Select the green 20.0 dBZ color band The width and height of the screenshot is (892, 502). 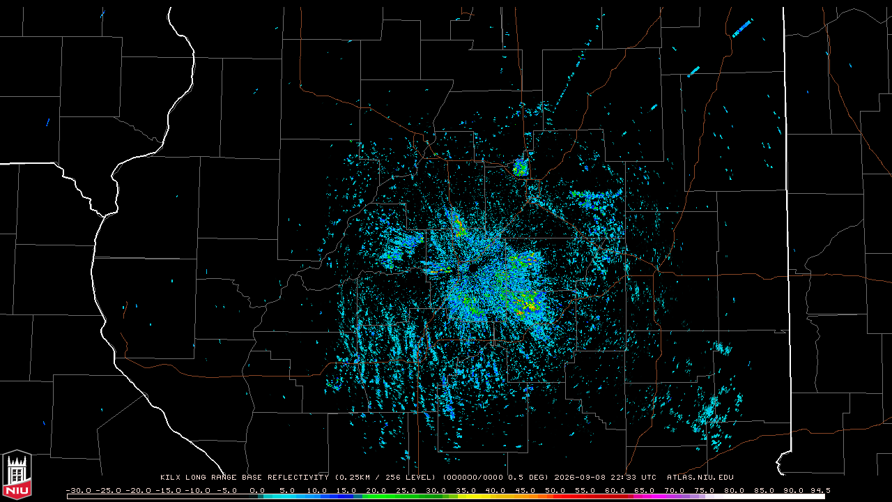point(377,496)
